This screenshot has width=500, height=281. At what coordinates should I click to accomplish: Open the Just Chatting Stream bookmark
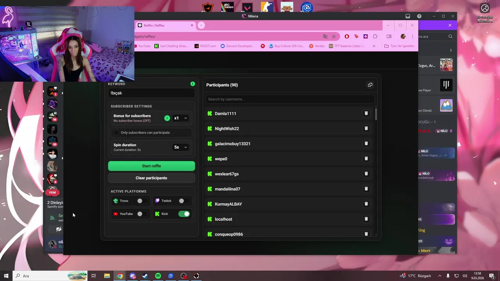point(171,46)
